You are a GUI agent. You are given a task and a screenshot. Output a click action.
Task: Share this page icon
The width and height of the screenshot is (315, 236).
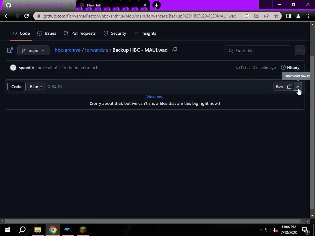[x=266, y=16]
